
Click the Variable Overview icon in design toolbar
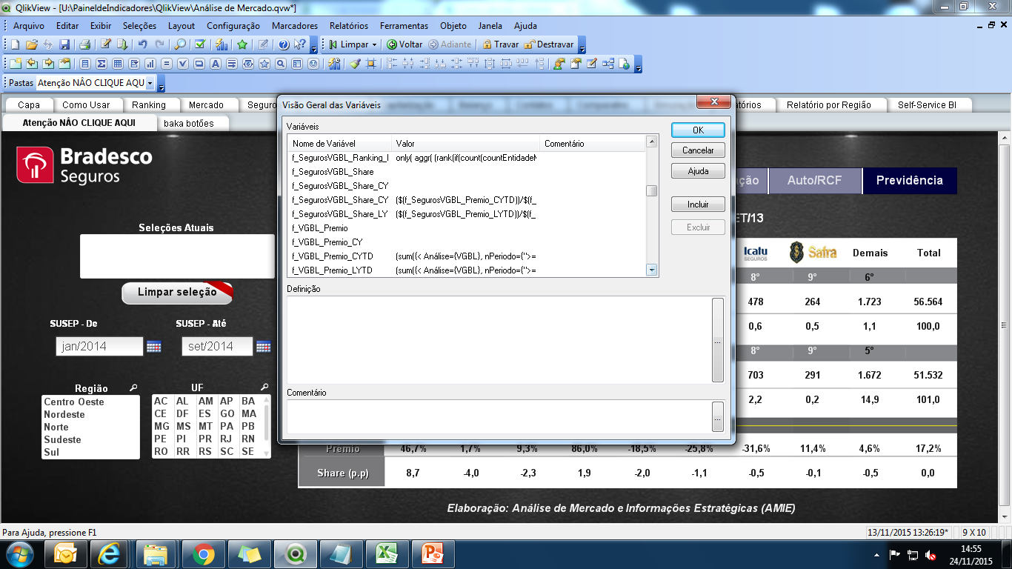click(x=591, y=64)
